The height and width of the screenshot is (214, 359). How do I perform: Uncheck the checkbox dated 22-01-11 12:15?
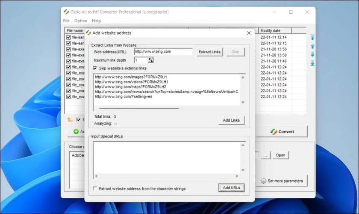(68, 43)
